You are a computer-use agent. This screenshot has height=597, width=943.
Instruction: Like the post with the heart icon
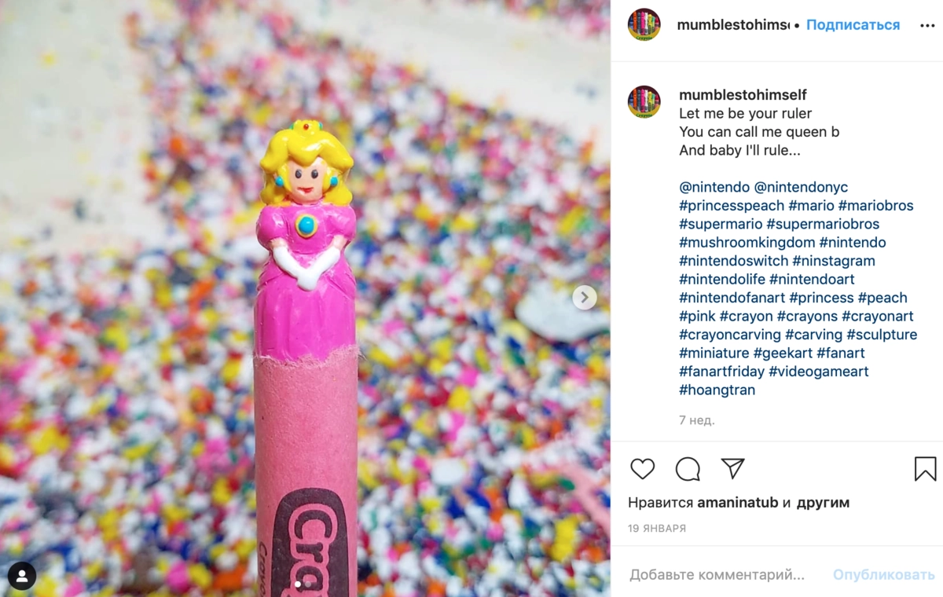coord(643,469)
